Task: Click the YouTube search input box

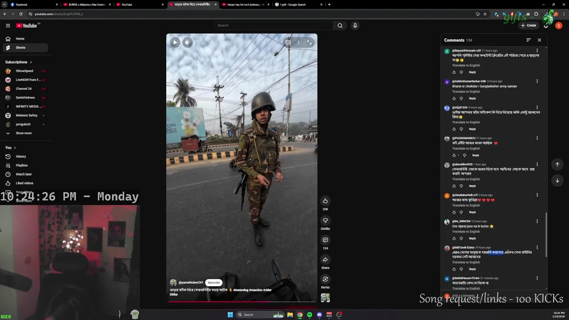Action: click(x=273, y=25)
